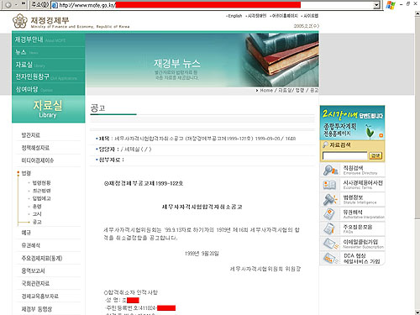Screen dimensions: 420x315
Task: Expand the browser toolbar chevron
Action: [x=24, y=4]
